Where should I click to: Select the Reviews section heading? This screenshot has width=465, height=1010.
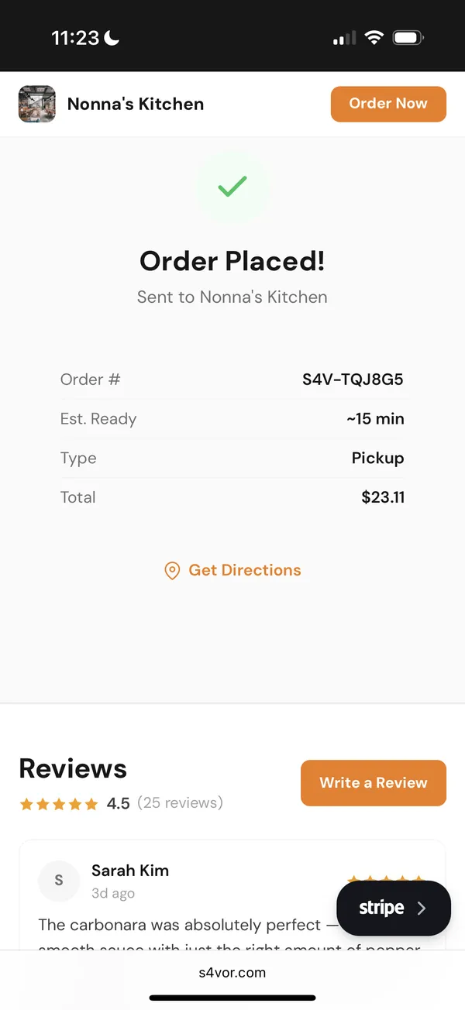[x=72, y=768]
